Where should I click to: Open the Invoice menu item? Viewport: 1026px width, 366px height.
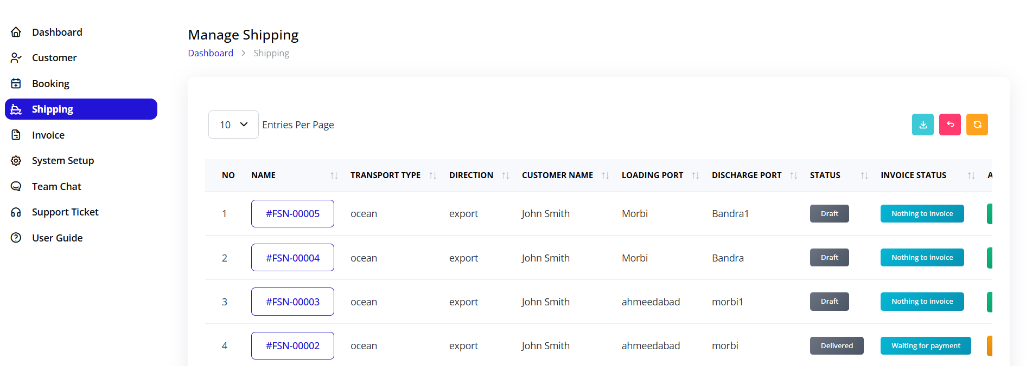(48, 135)
